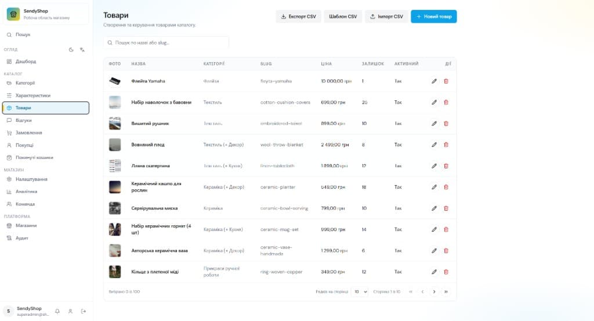Log out using exit icon

(84, 311)
